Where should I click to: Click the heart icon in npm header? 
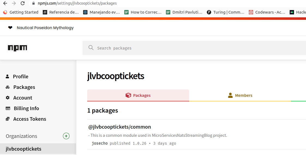10,28
